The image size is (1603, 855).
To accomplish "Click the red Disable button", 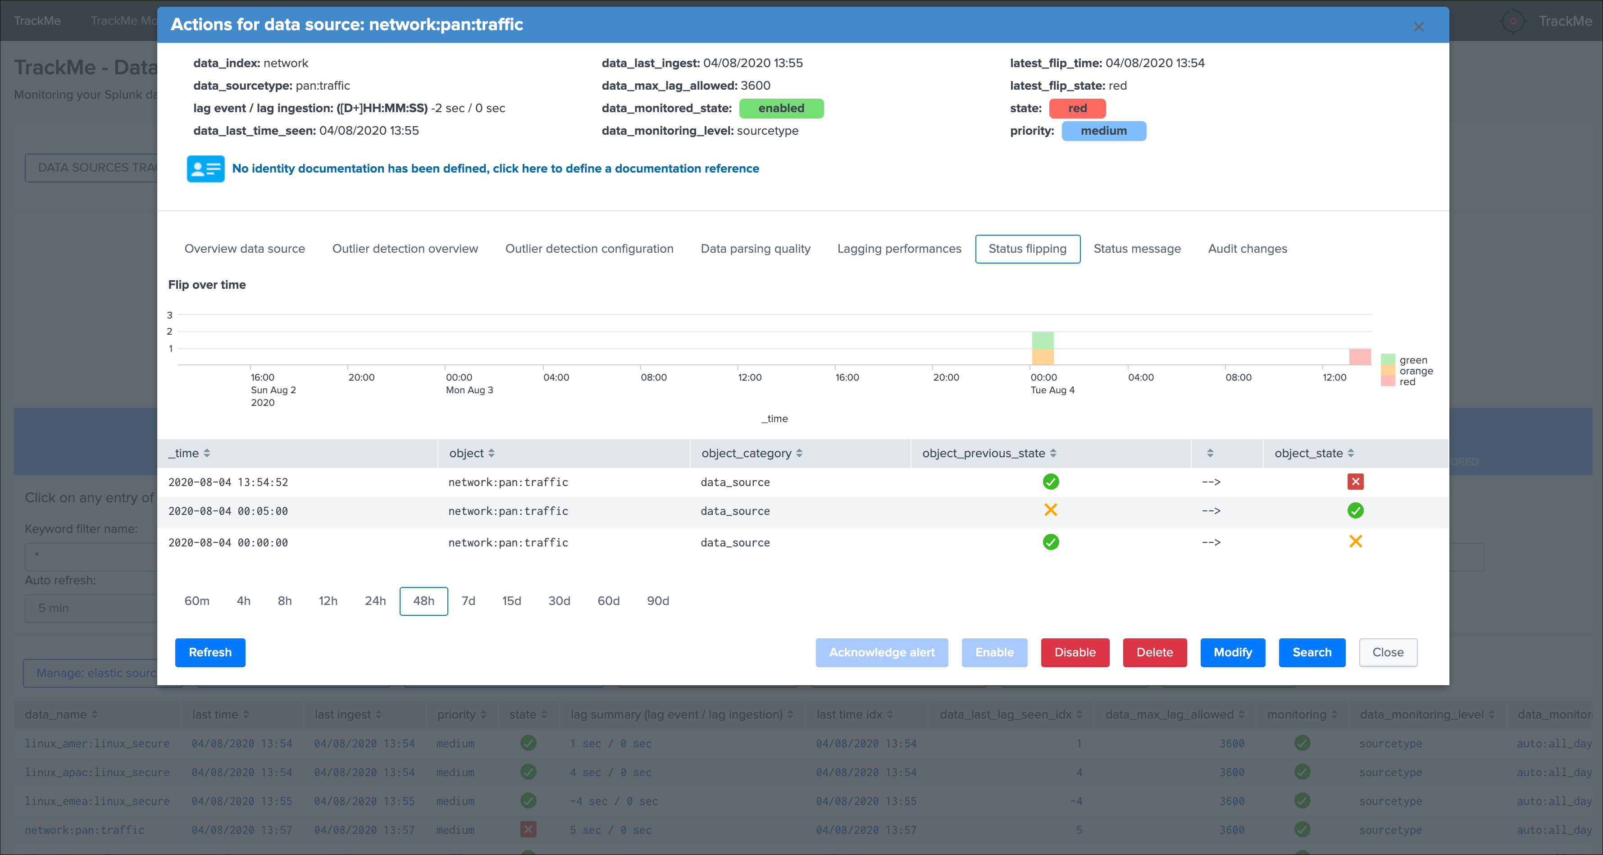I will pos(1075,652).
